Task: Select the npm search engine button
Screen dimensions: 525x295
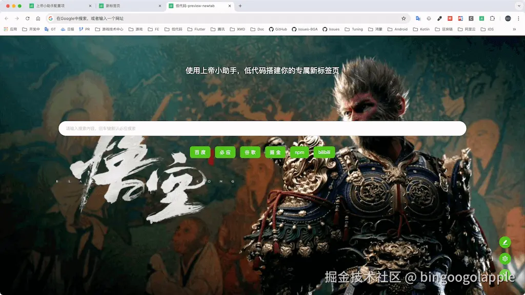Action: click(299, 152)
